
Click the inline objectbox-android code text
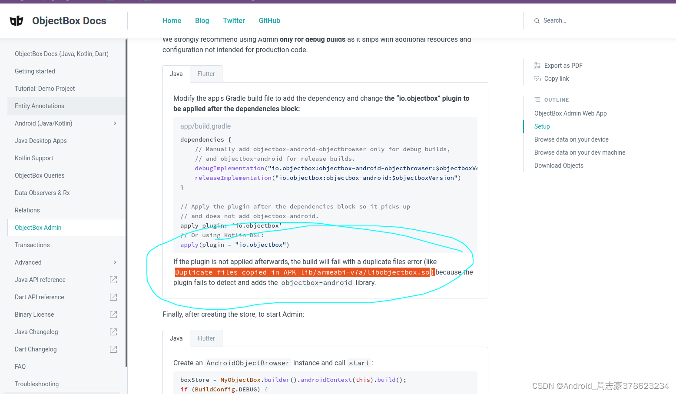(x=317, y=283)
